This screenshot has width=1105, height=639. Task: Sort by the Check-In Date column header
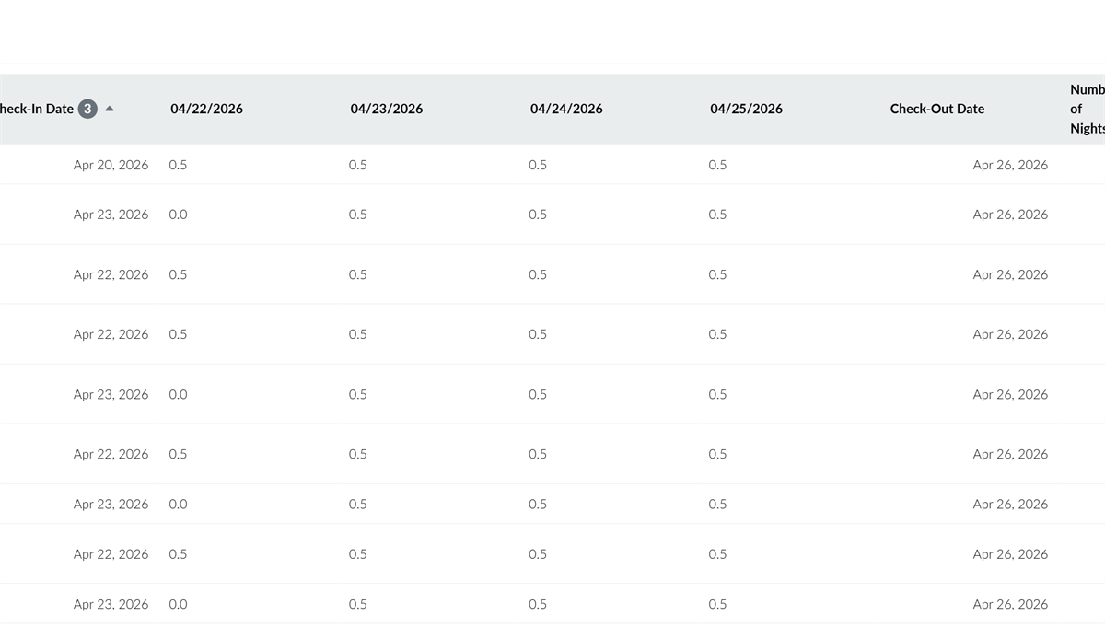[37, 109]
